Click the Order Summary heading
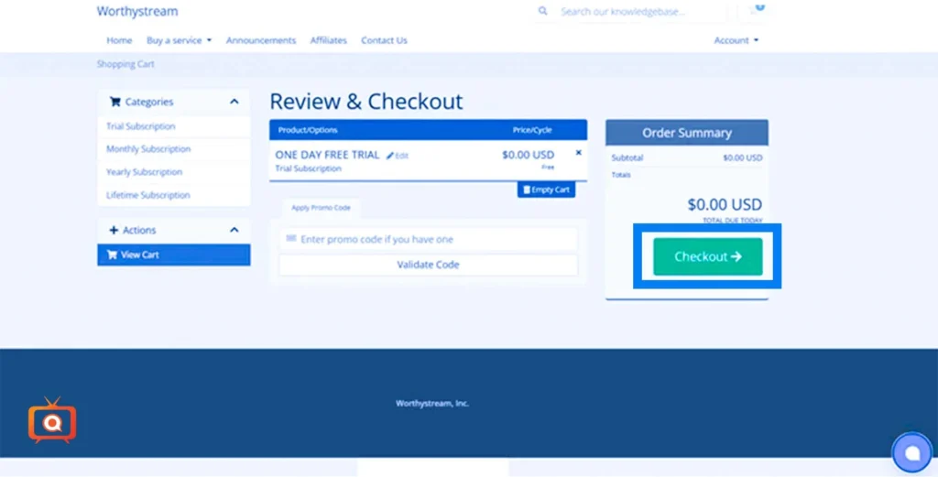This screenshot has height=477, width=938. click(x=687, y=133)
